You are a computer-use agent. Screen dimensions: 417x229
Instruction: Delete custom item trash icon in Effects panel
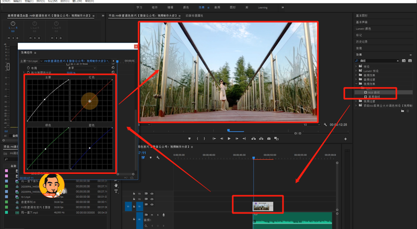click(408, 111)
